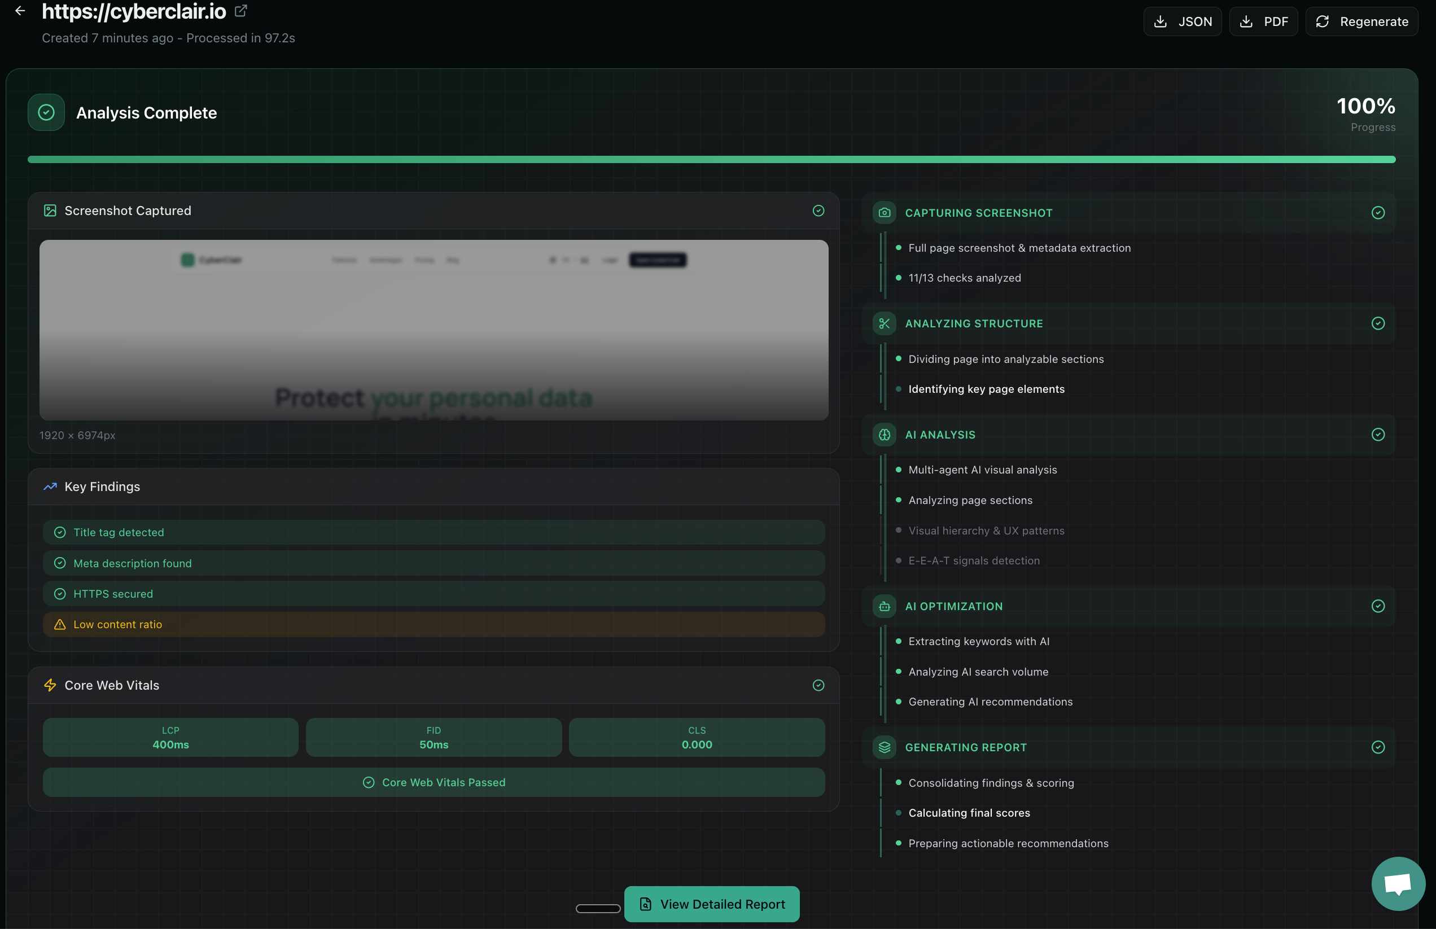Open the Capturing Screenshot camera icon
Screen dimensions: 1436x929
pos(884,212)
